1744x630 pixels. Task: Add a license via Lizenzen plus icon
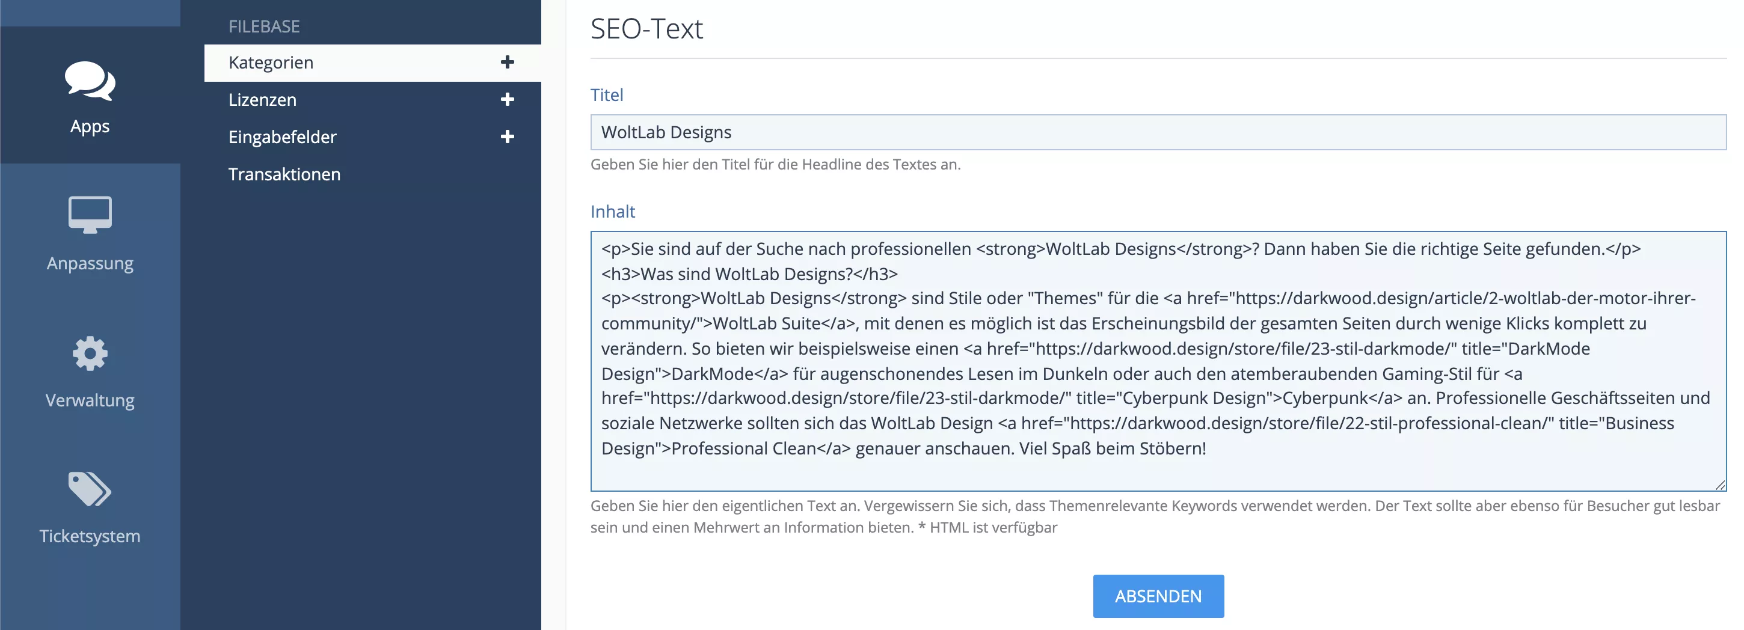(x=507, y=99)
